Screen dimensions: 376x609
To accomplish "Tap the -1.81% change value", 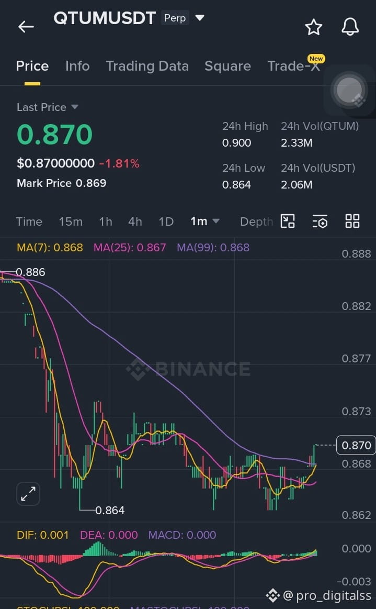I will coord(119,163).
